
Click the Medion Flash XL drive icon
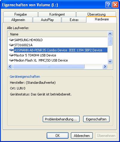pos(11,60)
